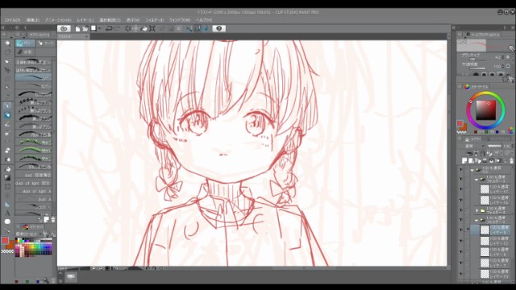Open the layer blending mode dropdown
Image resolution: width=516 pixels, height=290 pixels.
click(x=472, y=146)
